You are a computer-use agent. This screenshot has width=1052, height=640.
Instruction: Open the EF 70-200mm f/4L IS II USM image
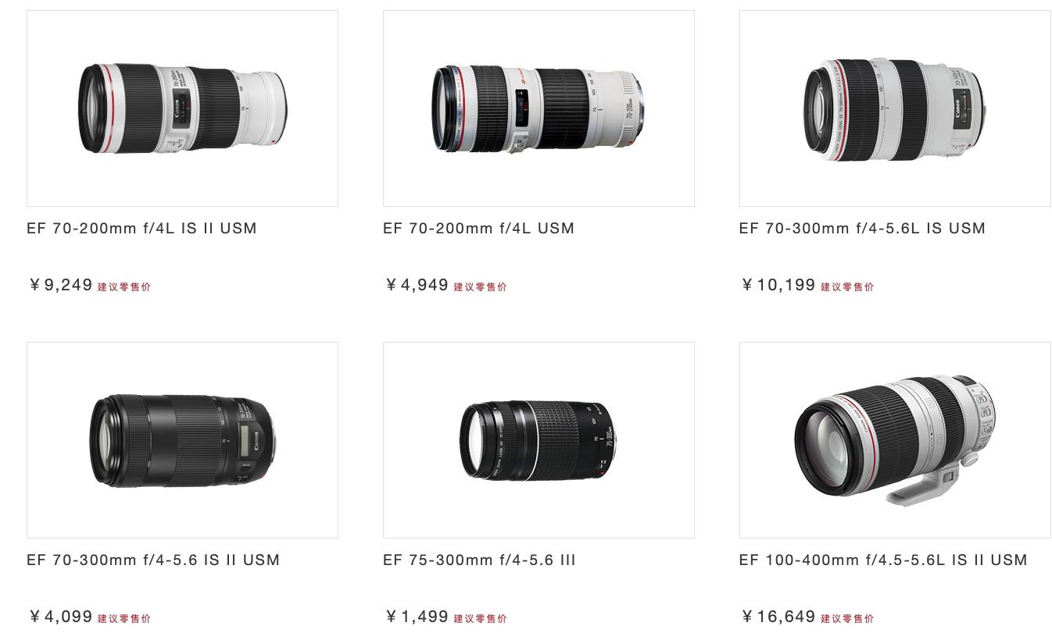[182, 108]
